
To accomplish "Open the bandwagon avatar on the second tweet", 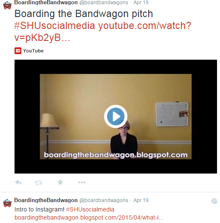I will coord(7,203).
